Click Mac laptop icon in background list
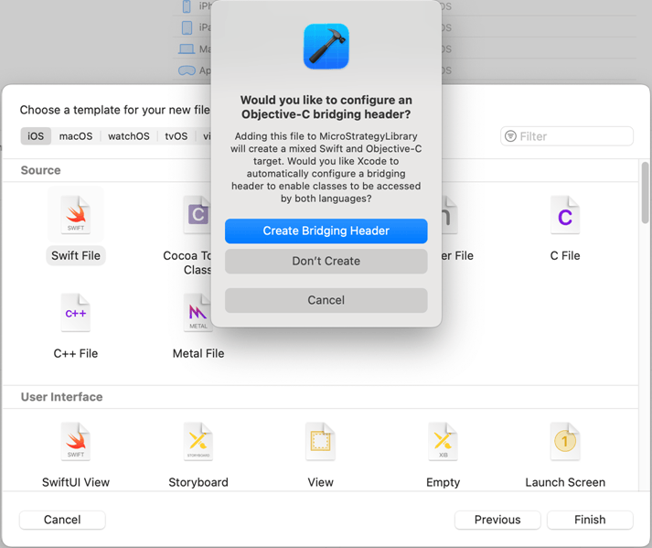Screen dimensions: 652x548 coord(187,49)
